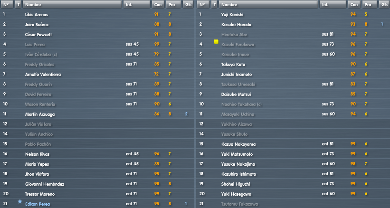The width and height of the screenshot is (390, 208).
Task: Click the left table Nº column header
Action: click(7, 4)
